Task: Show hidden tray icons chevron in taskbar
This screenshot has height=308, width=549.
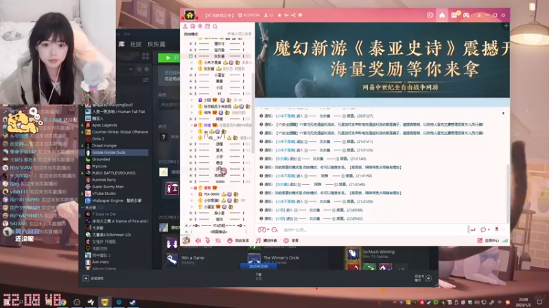Action: [395, 302]
